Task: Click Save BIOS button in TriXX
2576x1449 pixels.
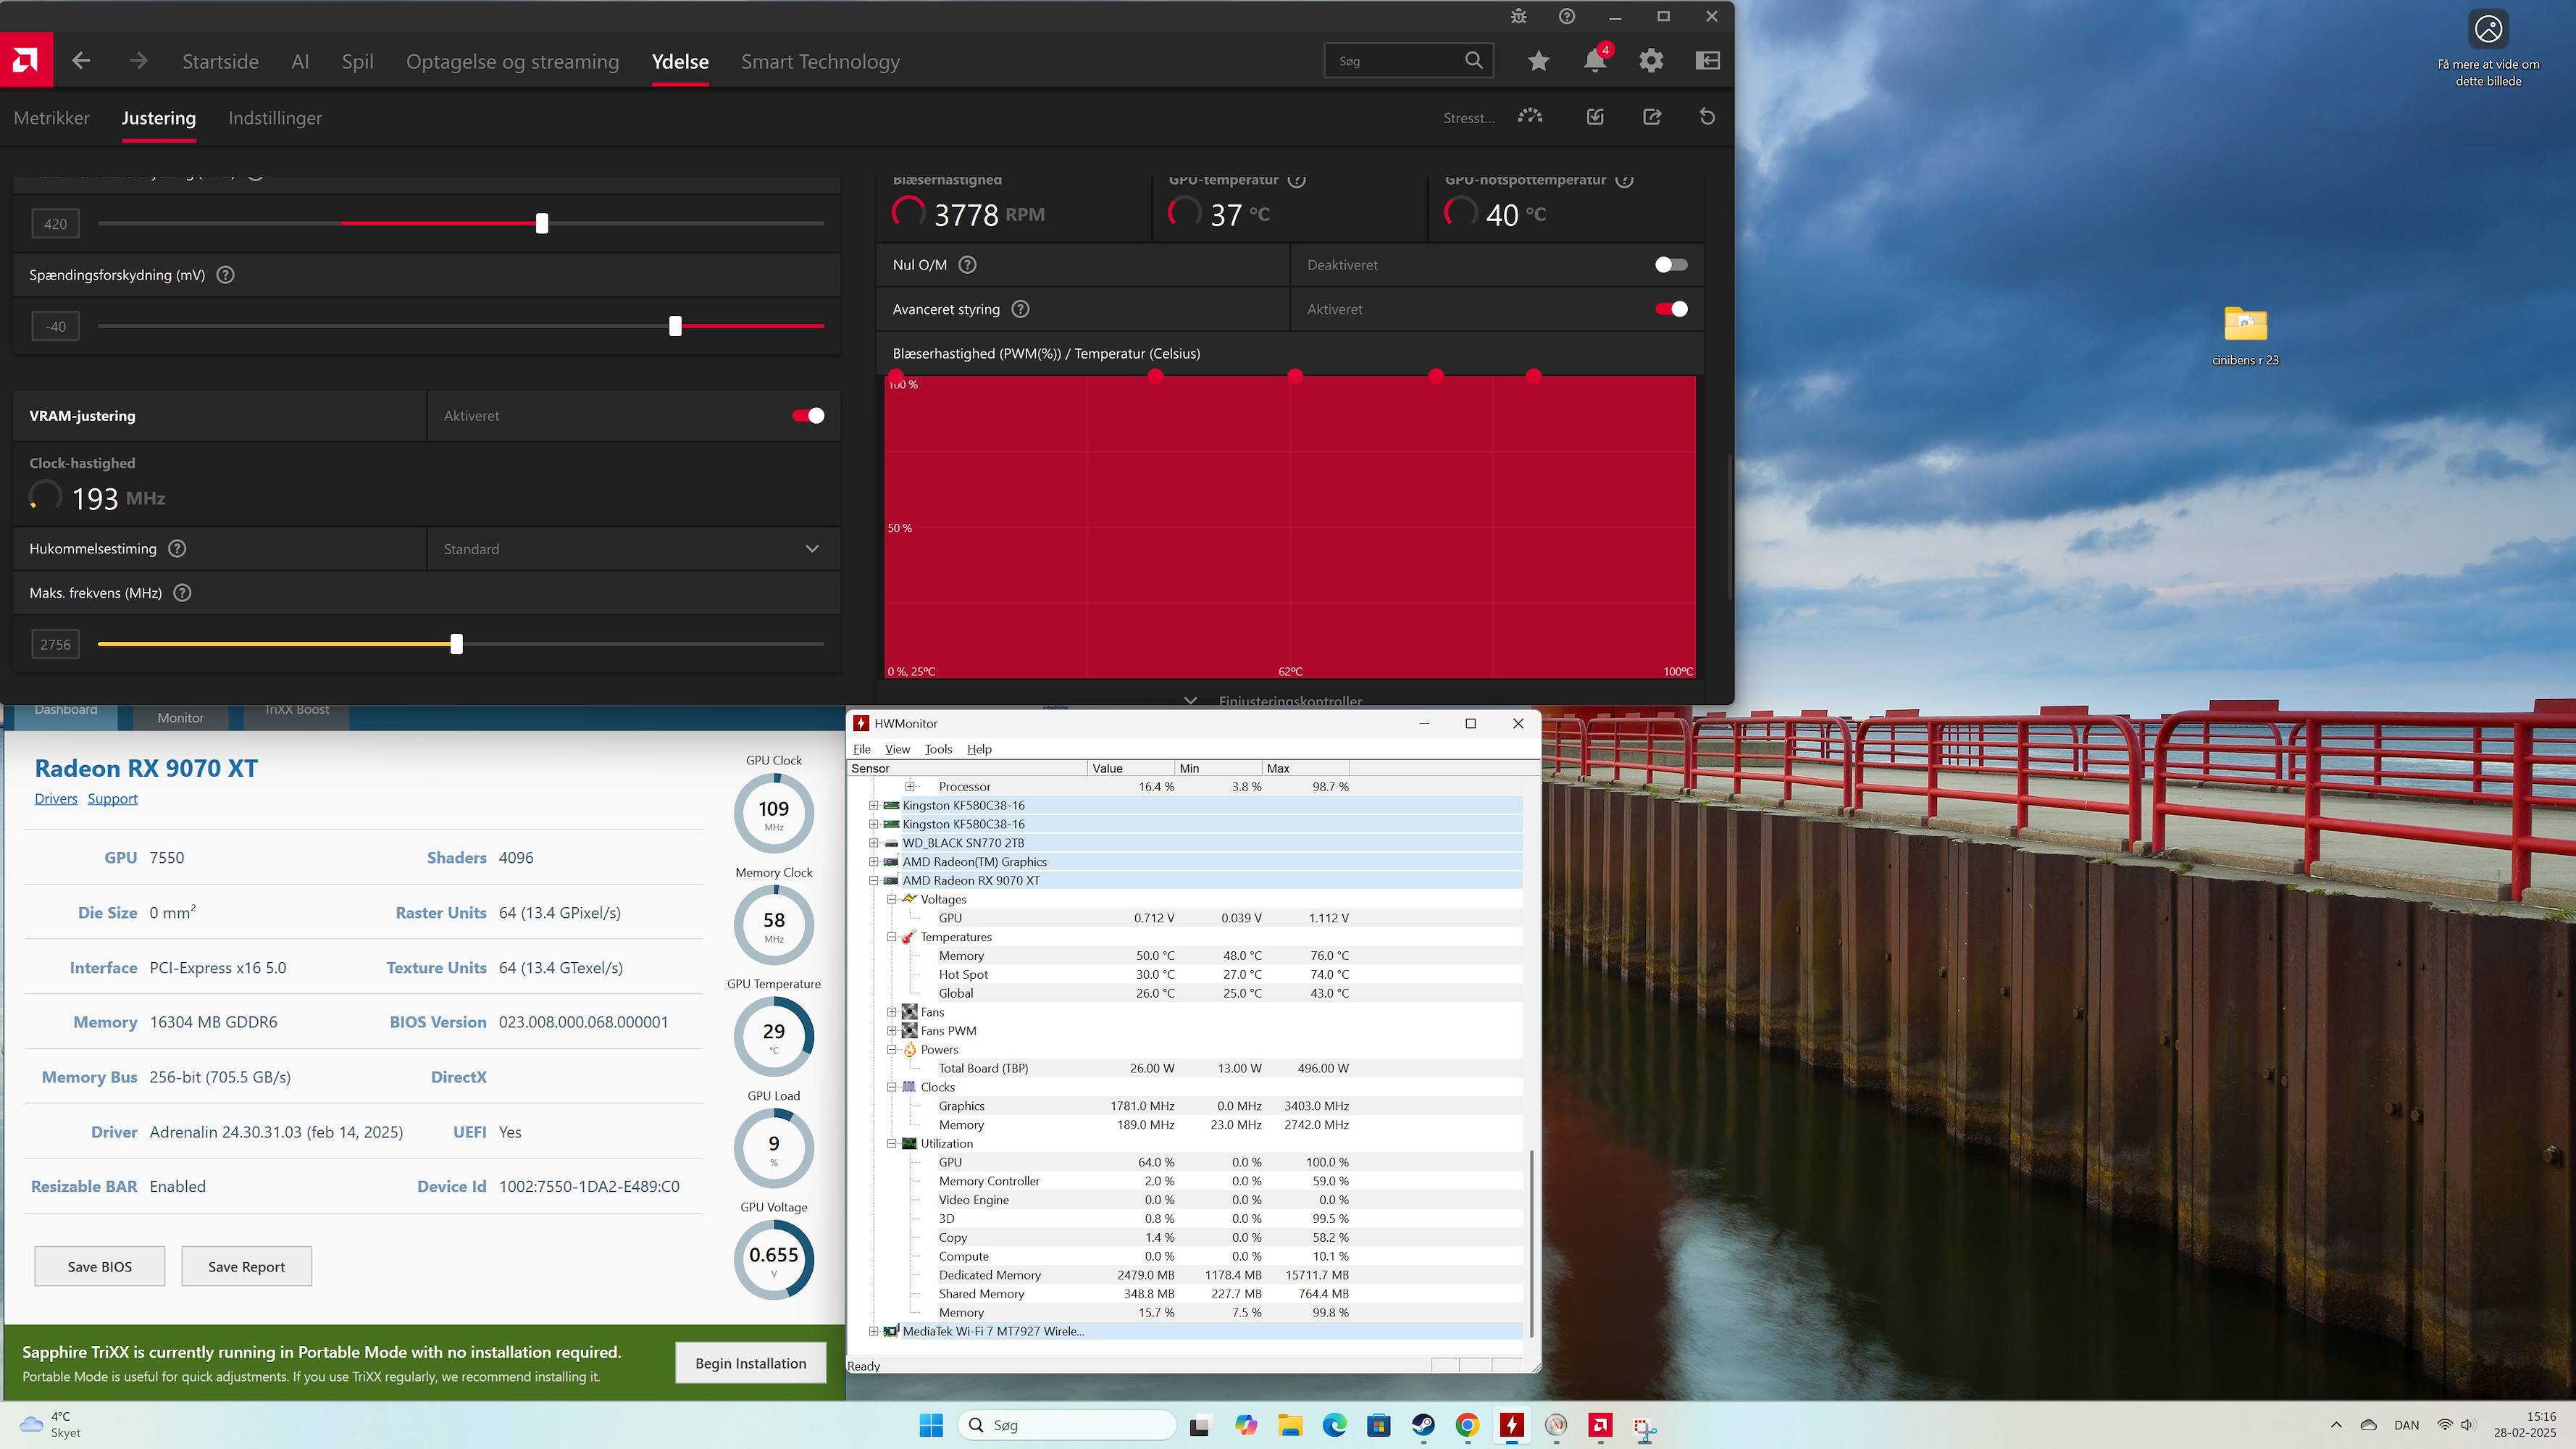Action: [x=100, y=1266]
